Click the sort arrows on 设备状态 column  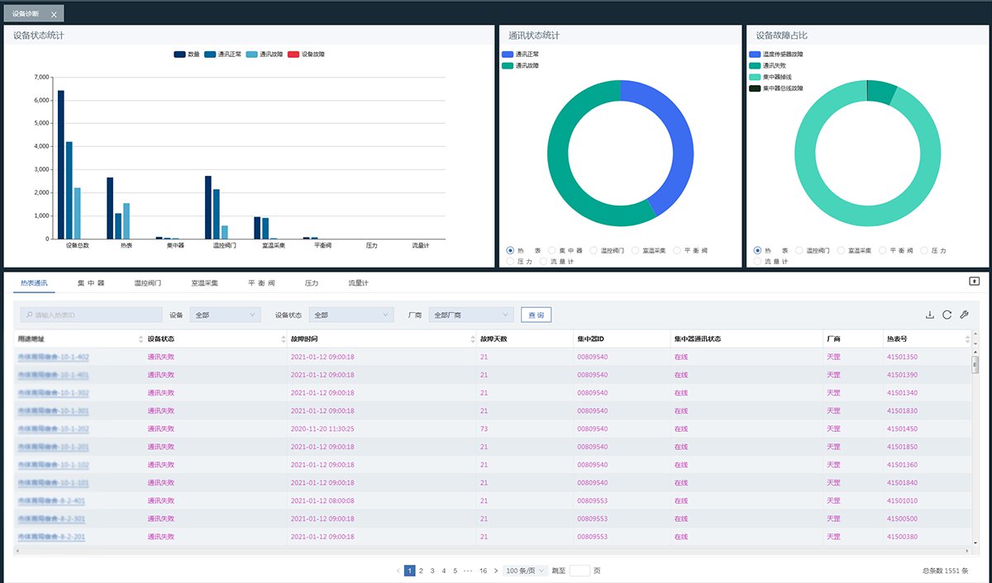(x=284, y=339)
